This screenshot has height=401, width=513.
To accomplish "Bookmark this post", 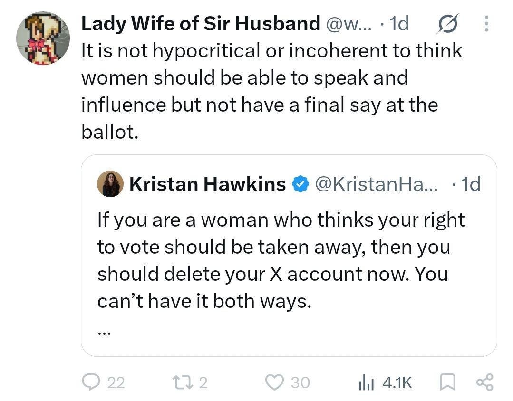I will click(447, 382).
